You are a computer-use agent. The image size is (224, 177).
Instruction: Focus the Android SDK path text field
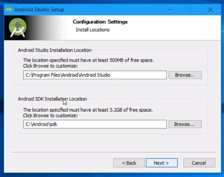pyautogui.click(x=95, y=124)
